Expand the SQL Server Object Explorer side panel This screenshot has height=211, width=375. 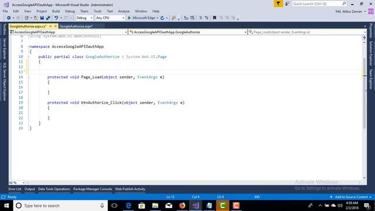point(4,81)
